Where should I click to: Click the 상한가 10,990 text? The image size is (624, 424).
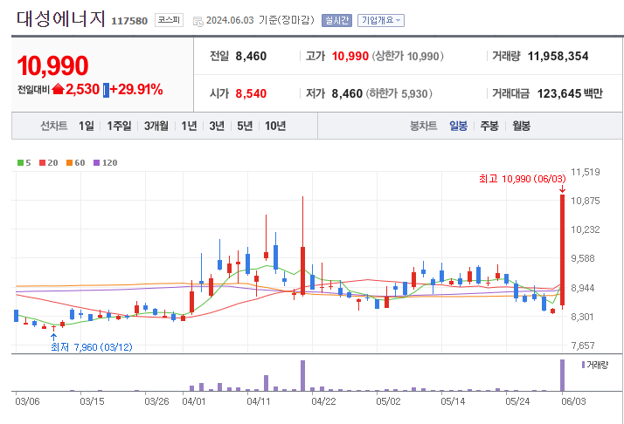[x=408, y=56]
